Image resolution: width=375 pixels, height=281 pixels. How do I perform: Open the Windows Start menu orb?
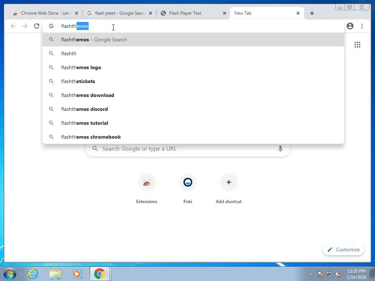point(10,274)
